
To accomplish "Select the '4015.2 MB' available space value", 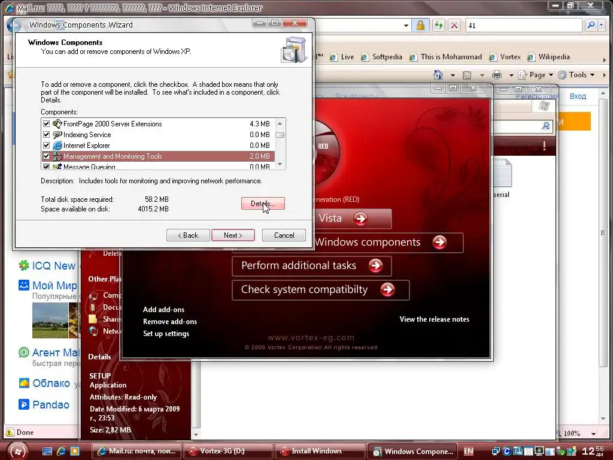I will pyautogui.click(x=153, y=209).
